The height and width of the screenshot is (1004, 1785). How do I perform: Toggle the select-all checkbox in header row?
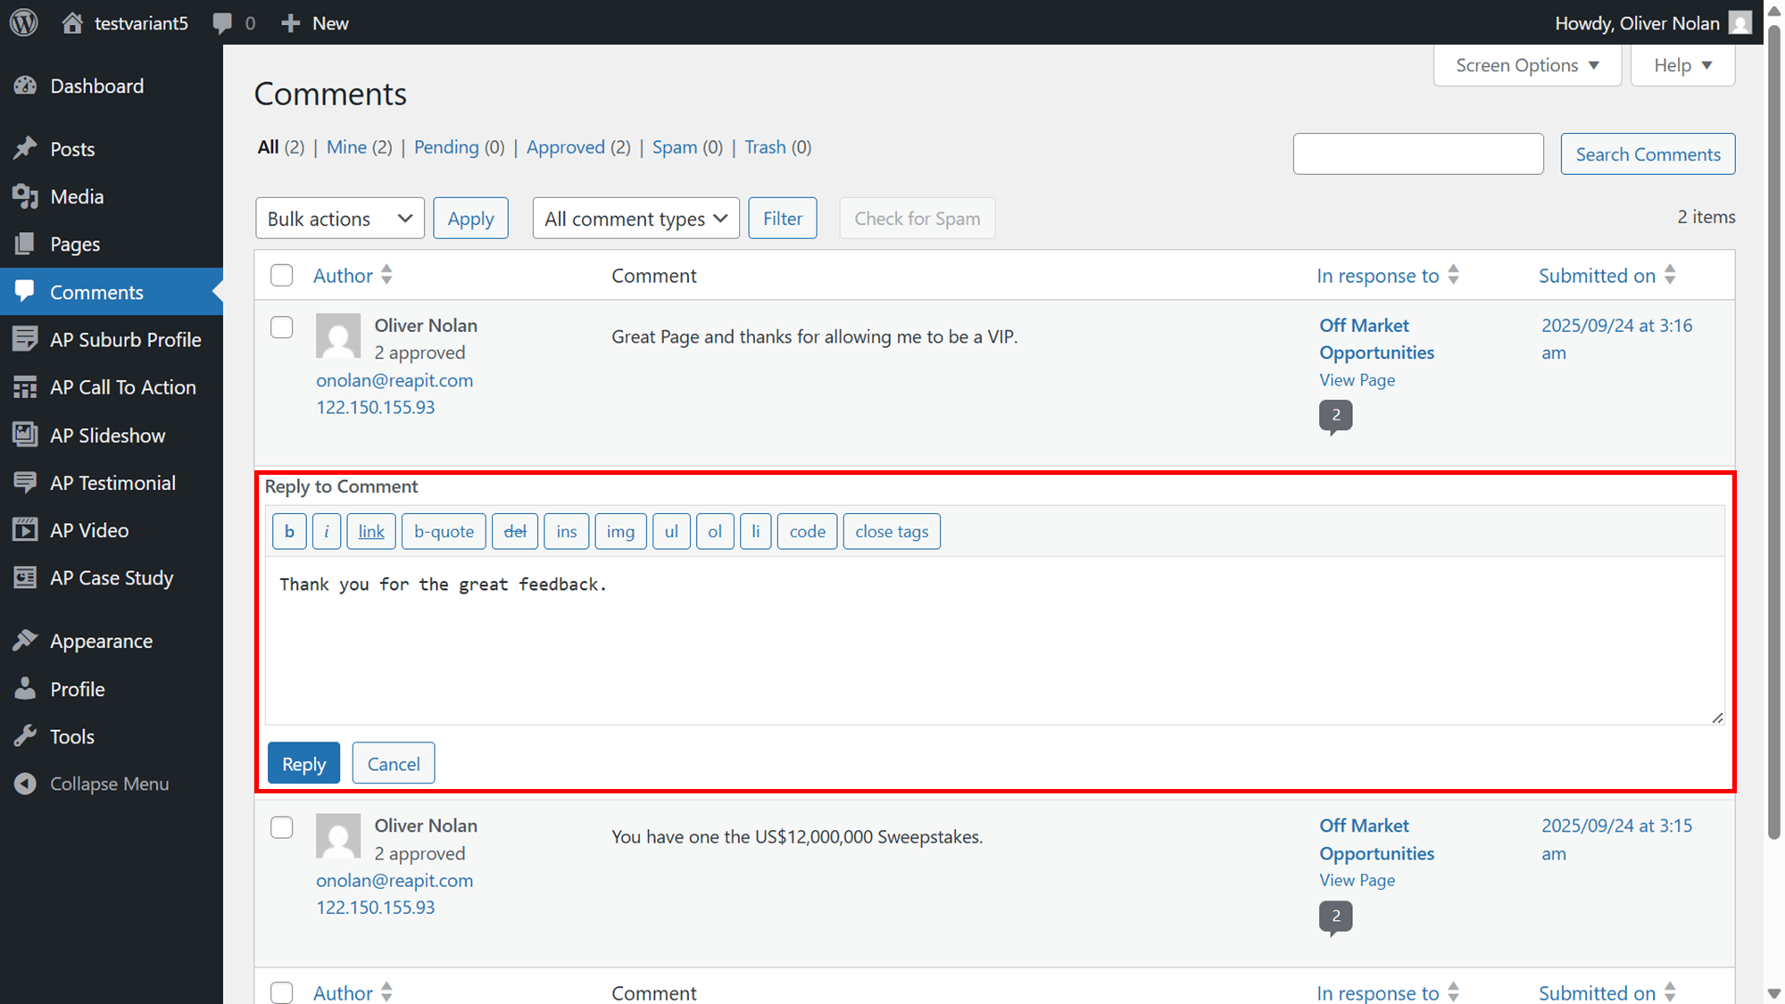point(282,276)
